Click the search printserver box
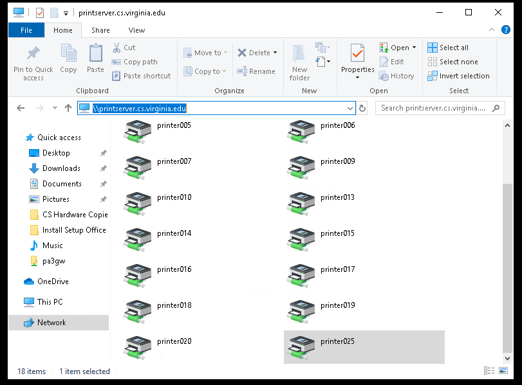The width and height of the screenshot is (522, 385). 434,108
